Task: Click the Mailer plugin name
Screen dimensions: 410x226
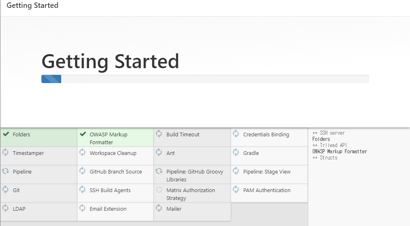Action: 174,209
